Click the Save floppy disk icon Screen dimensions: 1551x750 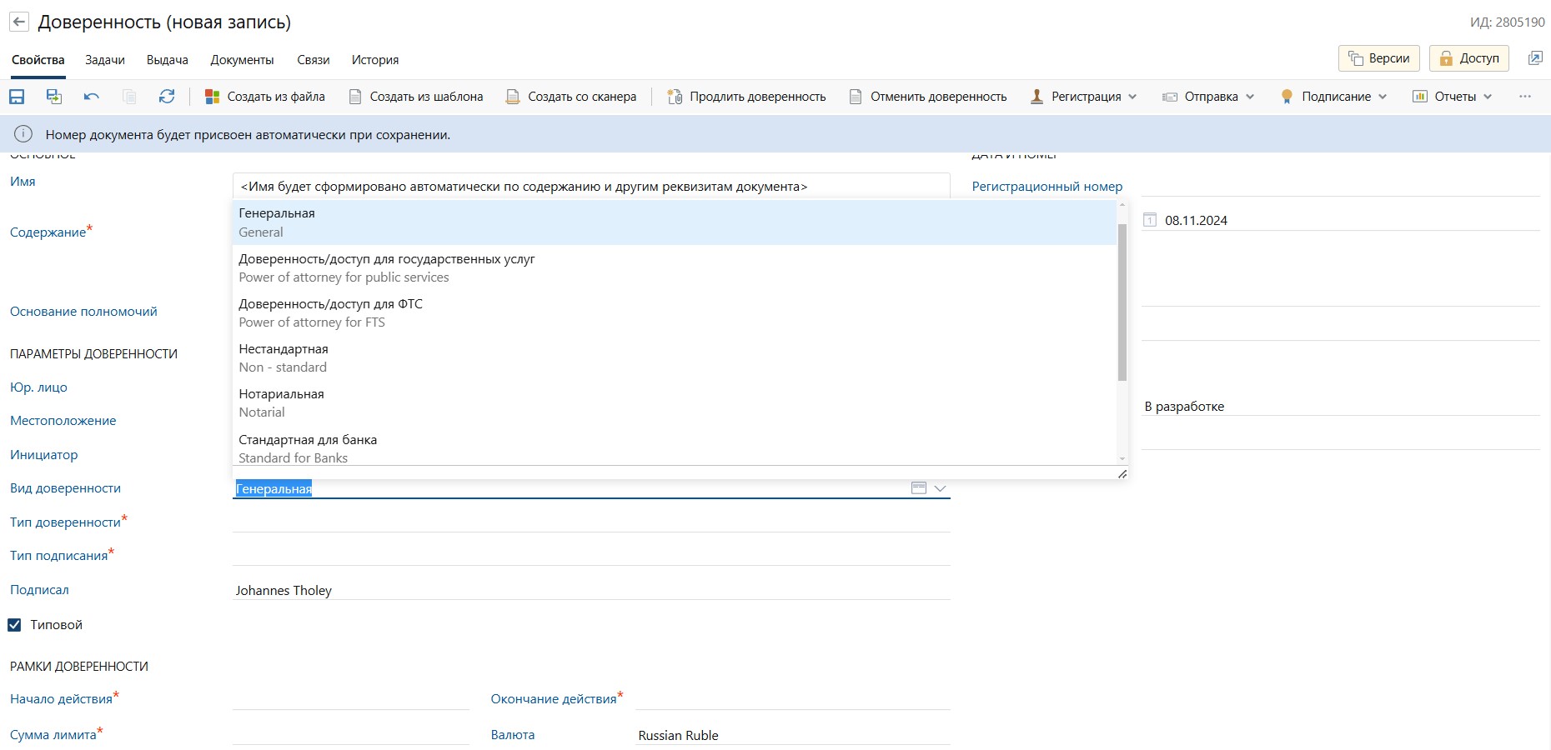17,97
